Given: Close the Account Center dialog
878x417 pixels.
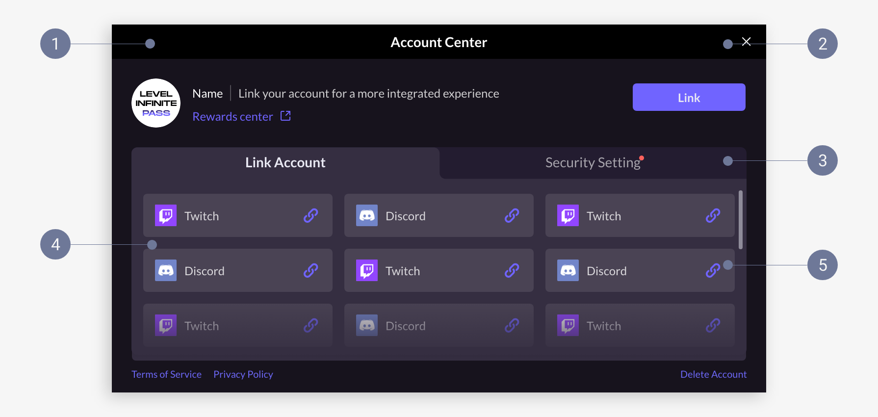Looking at the screenshot, I should (747, 42).
